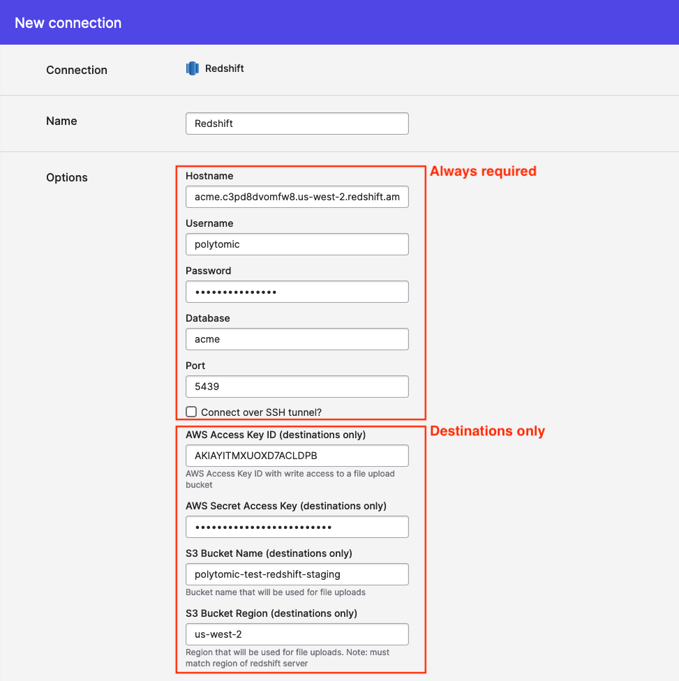
Task: Click the 'Options' section label
Action: click(x=67, y=178)
